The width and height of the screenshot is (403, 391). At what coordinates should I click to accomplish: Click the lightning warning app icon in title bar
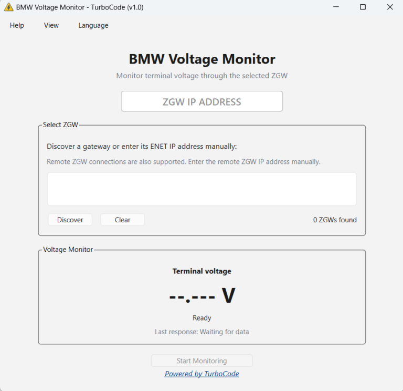point(9,7)
